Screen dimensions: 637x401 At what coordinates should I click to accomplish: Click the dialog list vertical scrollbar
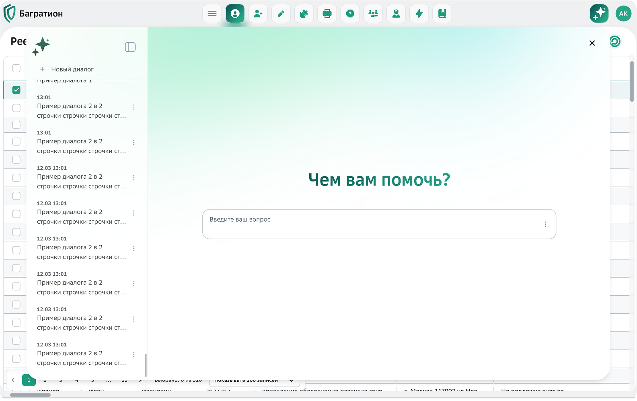coord(145,365)
